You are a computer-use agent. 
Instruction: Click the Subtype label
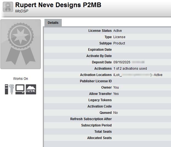click(x=105, y=43)
